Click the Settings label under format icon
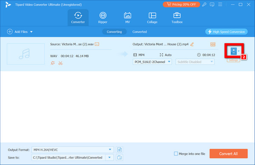Screen dimensions: 255x165 [233, 60]
